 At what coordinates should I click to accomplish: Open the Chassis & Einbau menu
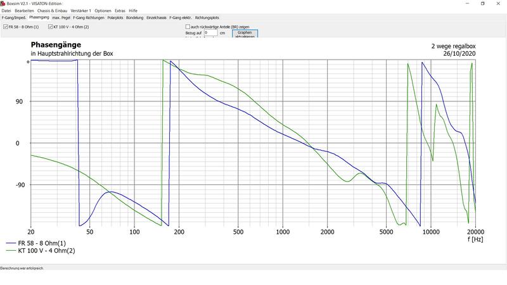point(52,11)
